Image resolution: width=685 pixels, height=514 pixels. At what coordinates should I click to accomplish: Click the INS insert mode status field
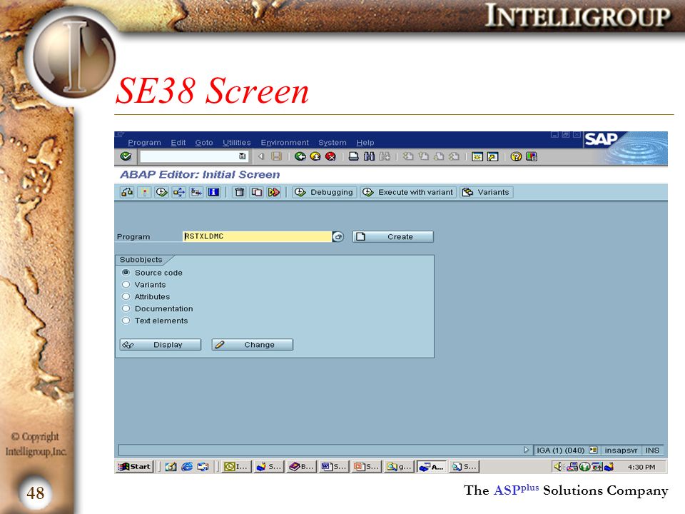click(x=652, y=450)
